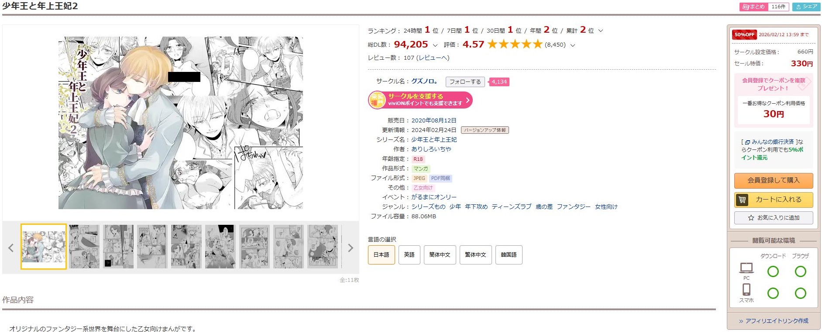This screenshot has width=822, height=332.
Task: Expand total download count 94,205 chevron
Action: pyautogui.click(x=435, y=45)
